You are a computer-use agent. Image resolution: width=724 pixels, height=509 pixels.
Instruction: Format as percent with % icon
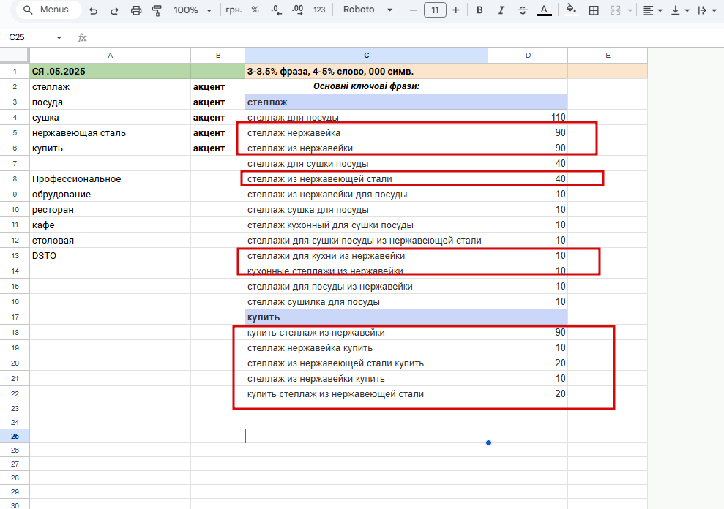point(255,10)
